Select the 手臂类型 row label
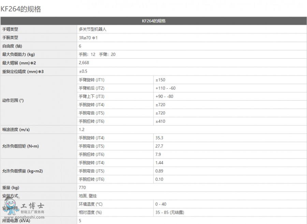 [10, 29]
